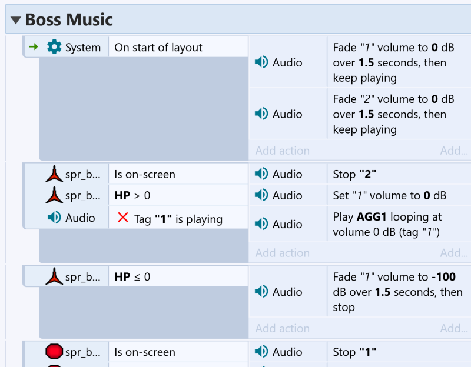Click Add action under the Fade "2" action

click(x=283, y=151)
